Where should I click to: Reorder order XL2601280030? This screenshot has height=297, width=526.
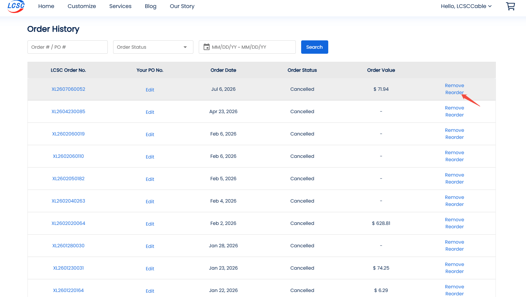point(454,249)
